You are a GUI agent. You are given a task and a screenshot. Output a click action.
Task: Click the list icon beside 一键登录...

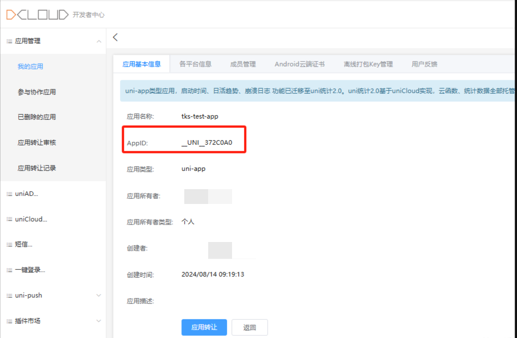click(x=9, y=270)
